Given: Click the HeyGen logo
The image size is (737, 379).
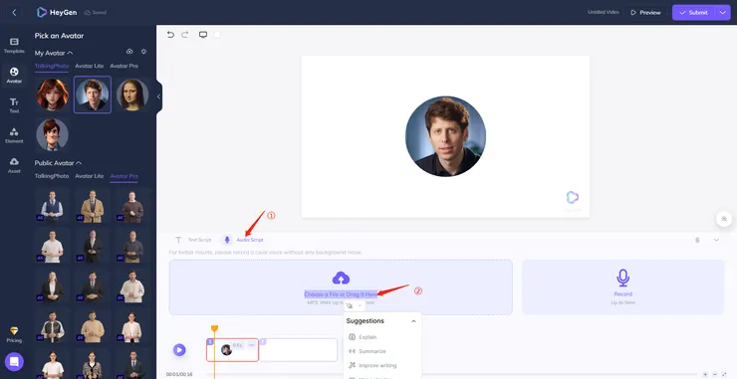Looking at the screenshot, I should pyautogui.click(x=57, y=13).
